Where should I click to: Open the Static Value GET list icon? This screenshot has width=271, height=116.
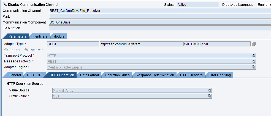pos(210,96)
